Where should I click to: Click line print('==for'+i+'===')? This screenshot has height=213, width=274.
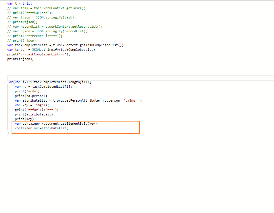tap(37, 110)
